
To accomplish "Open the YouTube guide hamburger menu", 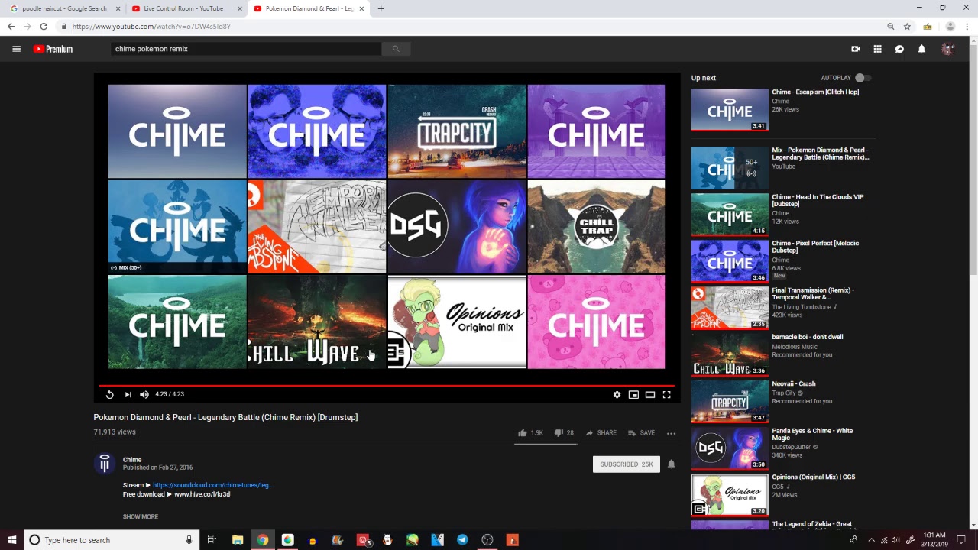I will 16,49.
